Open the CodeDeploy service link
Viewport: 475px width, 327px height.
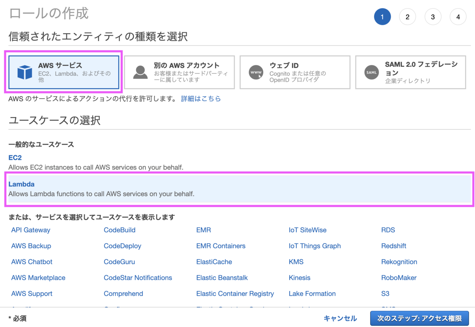[122, 246]
